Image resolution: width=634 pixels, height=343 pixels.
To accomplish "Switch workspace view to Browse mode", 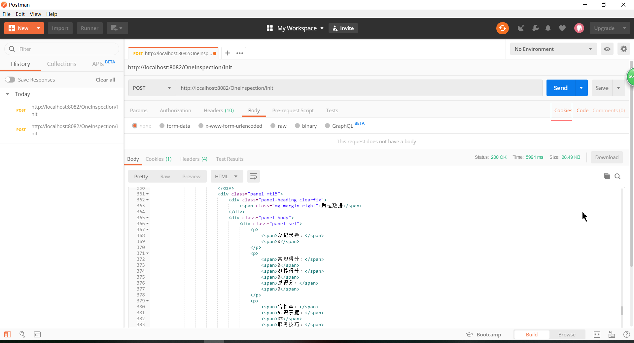I will coord(567,334).
